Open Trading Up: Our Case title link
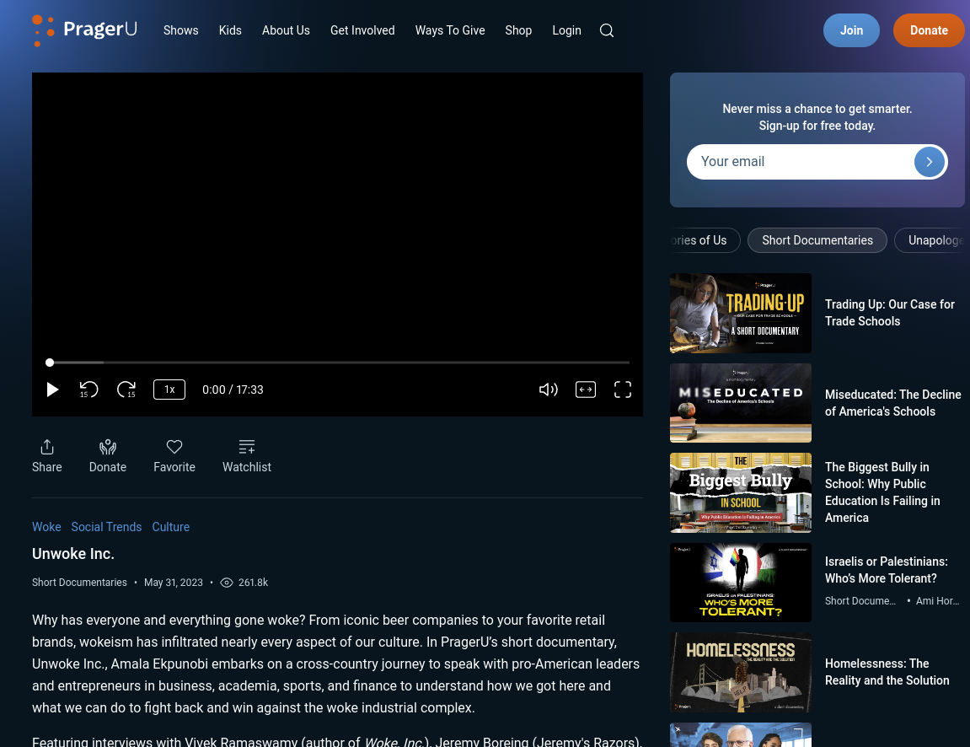970x747 pixels. (890, 313)
